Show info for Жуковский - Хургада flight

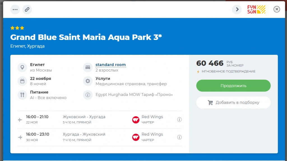click(179, 120)
